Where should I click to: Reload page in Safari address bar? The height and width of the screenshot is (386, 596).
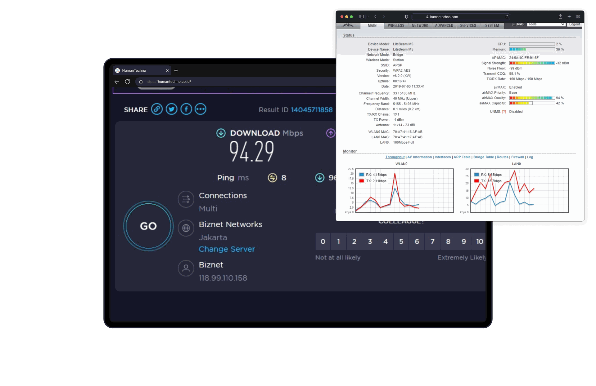click(507, 17)
